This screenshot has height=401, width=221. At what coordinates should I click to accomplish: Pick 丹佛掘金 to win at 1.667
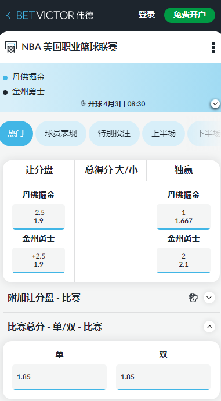coord(183,217)
